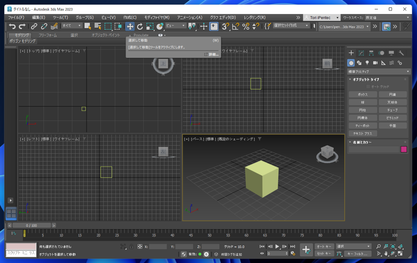Open the Modify command panel tab

tap(361, 53)
